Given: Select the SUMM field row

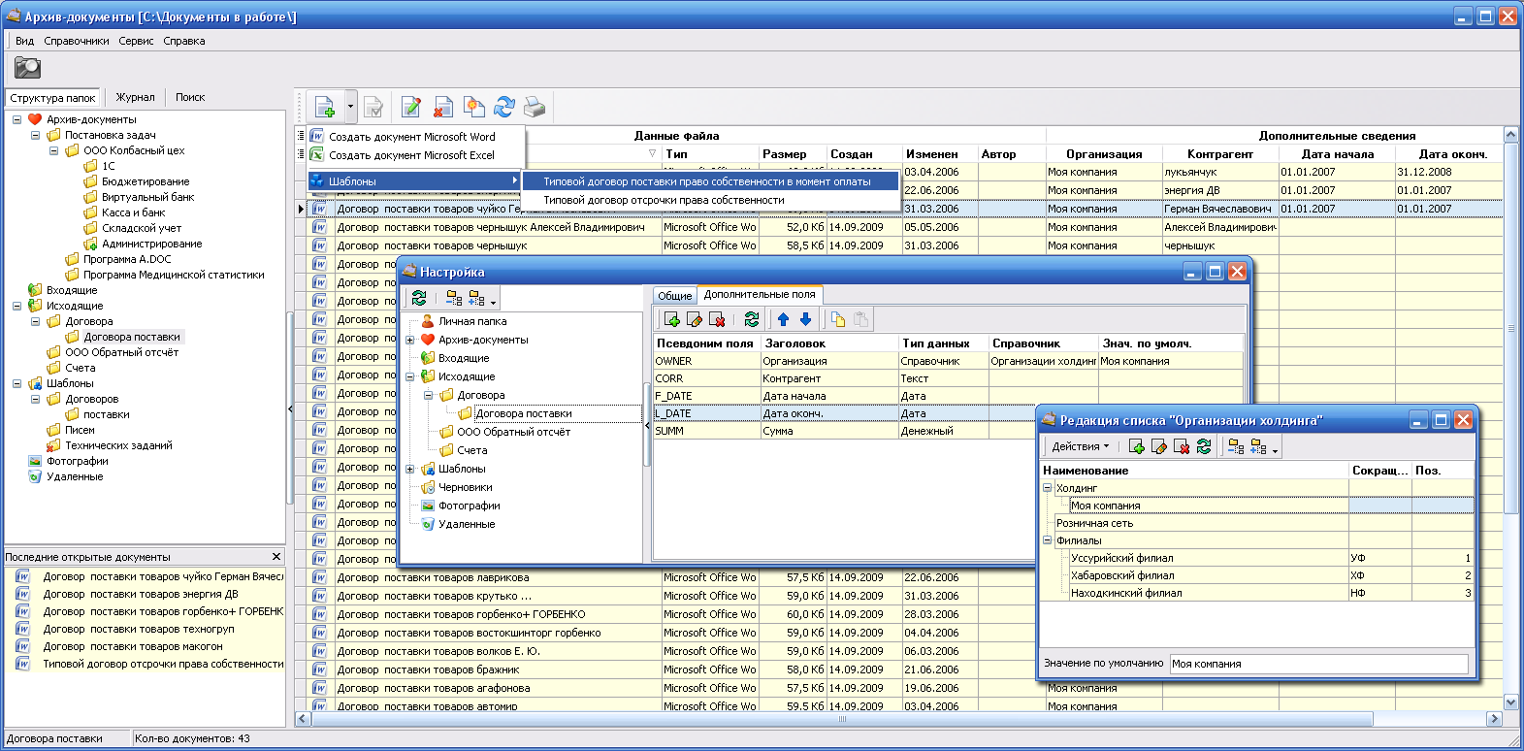Looking at the screenshot, I should click(x=845, y=431).
